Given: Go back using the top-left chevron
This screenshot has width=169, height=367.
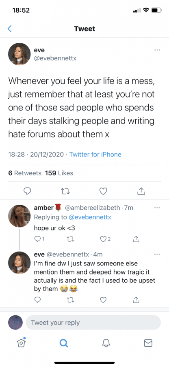Looking at the screenshot, I should [x=10, y=29].
